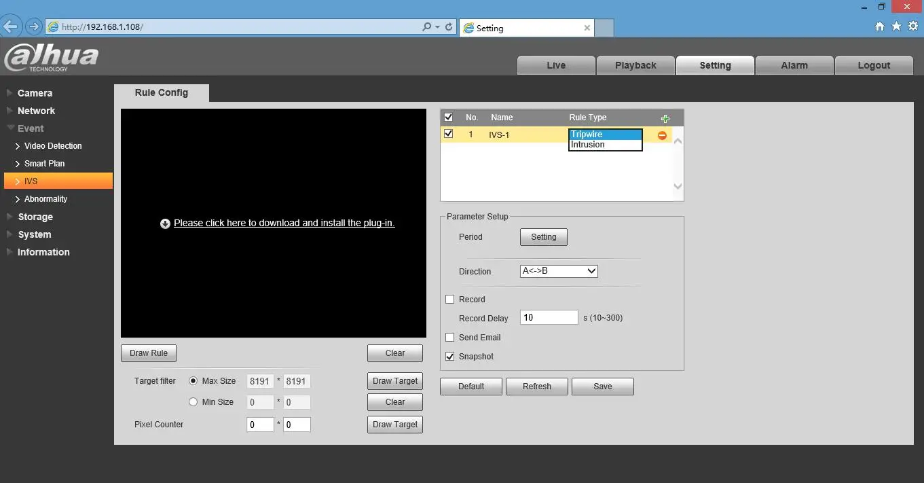Delete IVS-1 rule with the orange minus icon
The height and width of the screenshot is (483, 924).
tap(662, 135)
